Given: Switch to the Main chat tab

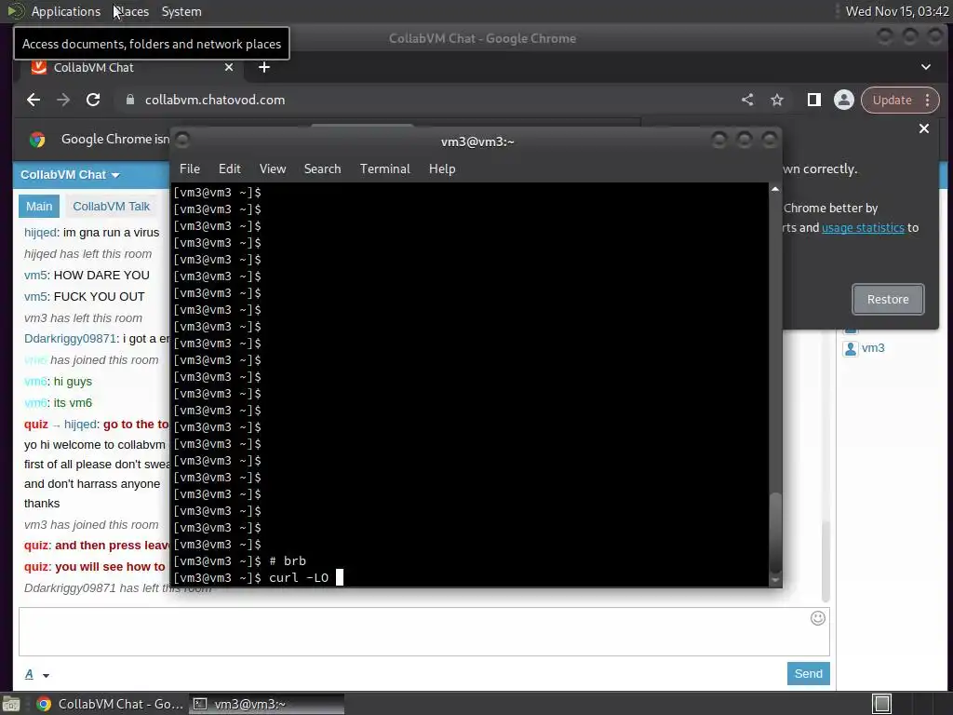Looking at the screenshot, I should 39,206.
